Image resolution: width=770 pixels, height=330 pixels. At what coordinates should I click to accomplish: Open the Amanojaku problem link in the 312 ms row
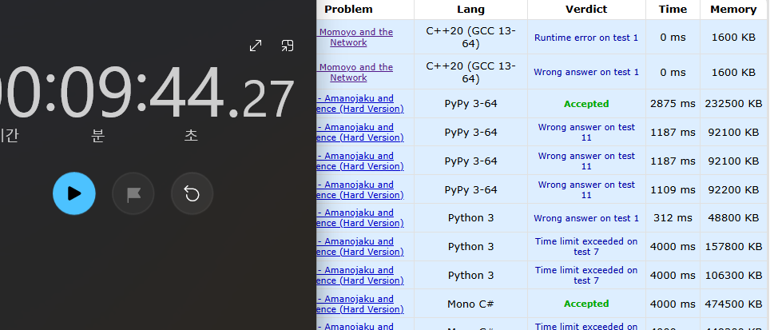point(360,217)
